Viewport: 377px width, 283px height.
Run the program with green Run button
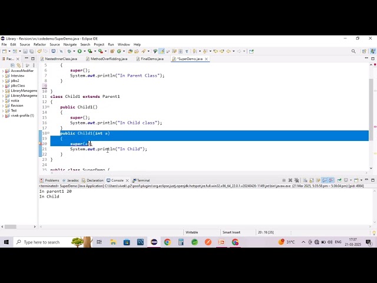(x=80, y=51)
